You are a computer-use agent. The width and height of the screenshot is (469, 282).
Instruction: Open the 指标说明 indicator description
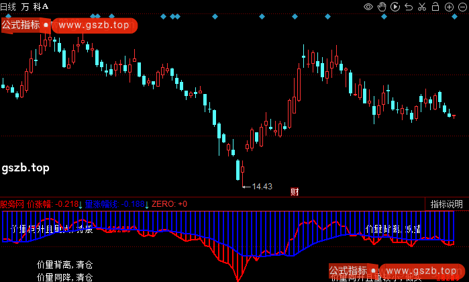[446, 204]
